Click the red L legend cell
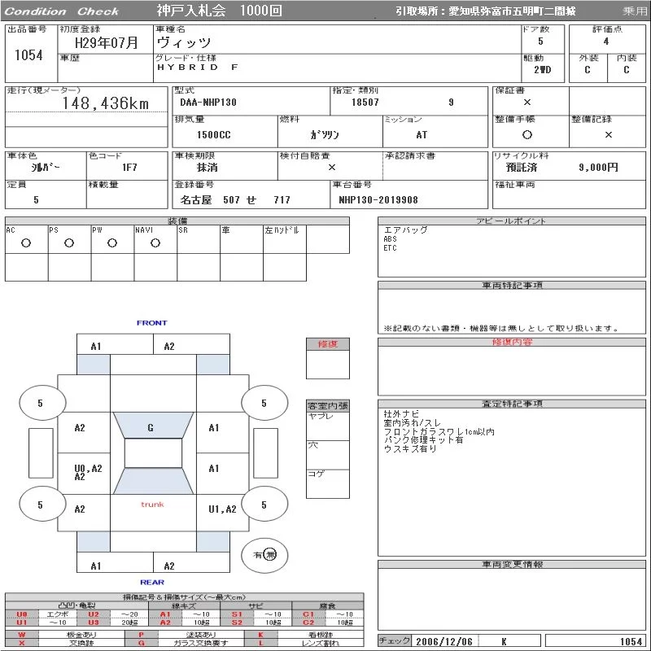The height and width of the screenshot is (651, 651). 260,643
